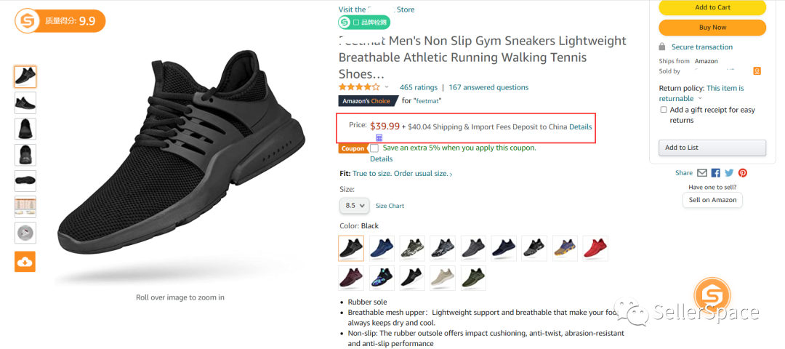
Task: Share product on Pinterest
Action: tap(743, 173)
